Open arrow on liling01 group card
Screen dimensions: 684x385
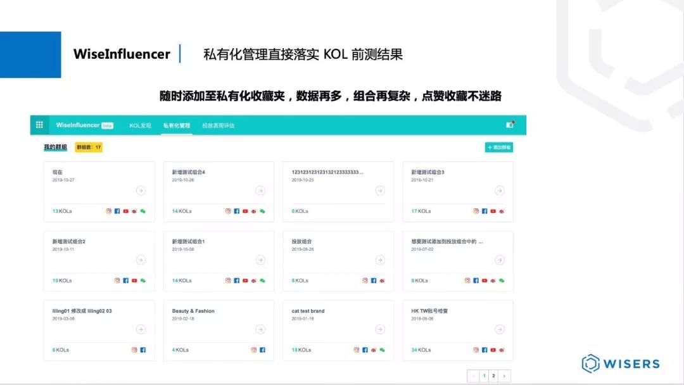[x=141, y=329]
